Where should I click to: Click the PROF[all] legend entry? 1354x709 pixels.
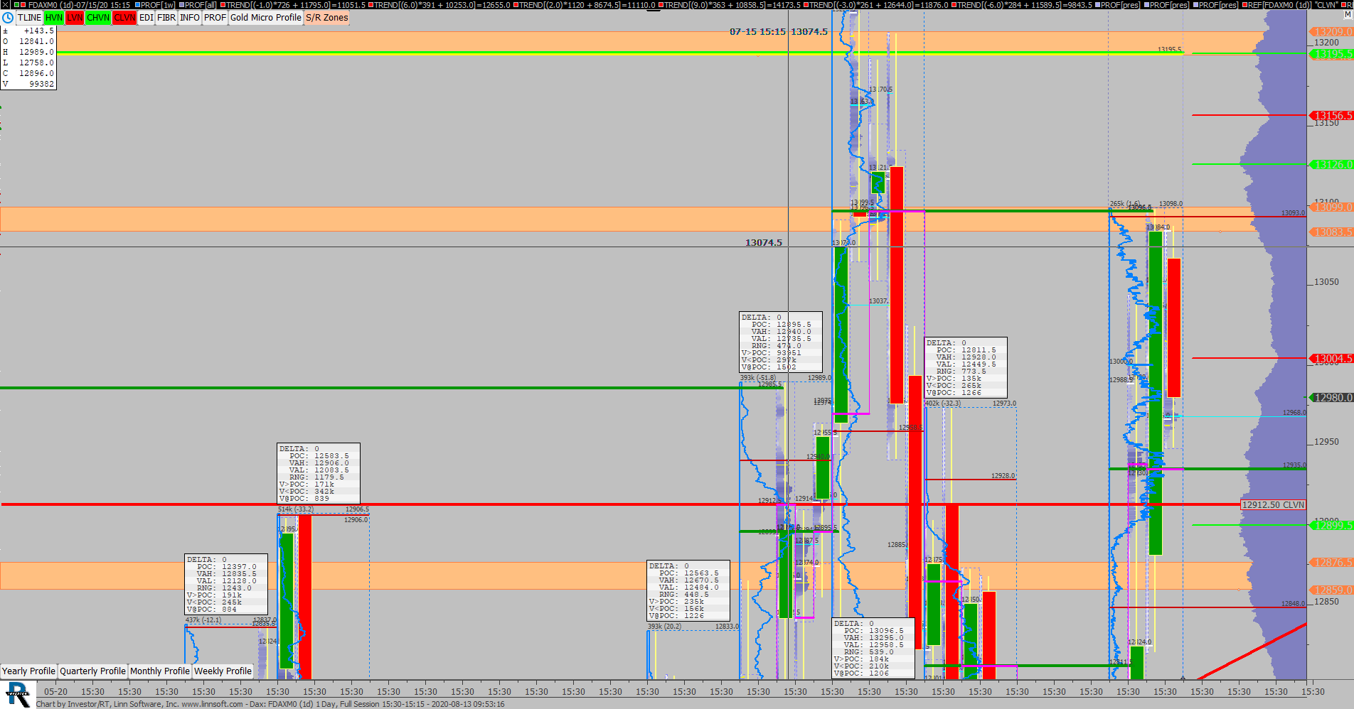[198, 5]
